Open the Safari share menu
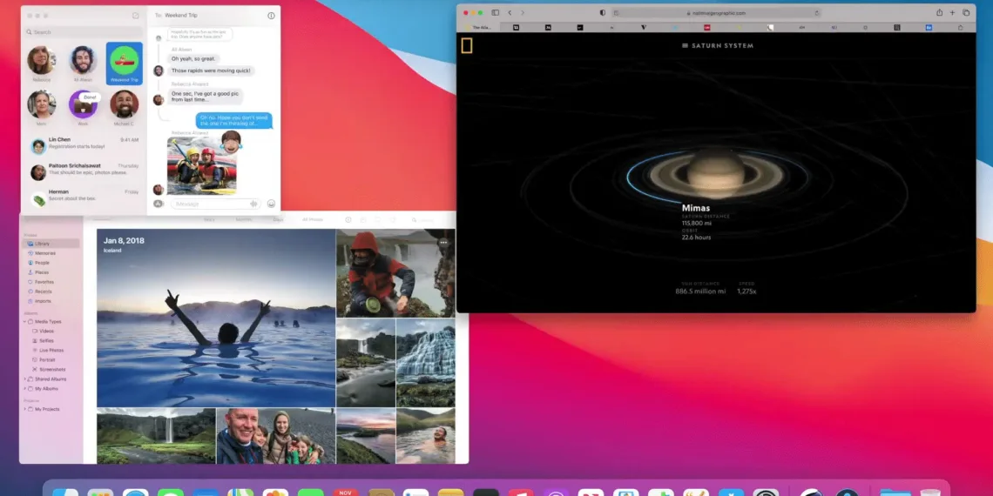Screen dimensions: 993x496 (x=940, y=13)
